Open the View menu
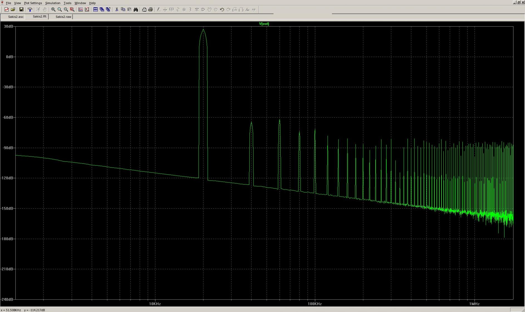Viewport: 525px width, 312px height. 17,3
